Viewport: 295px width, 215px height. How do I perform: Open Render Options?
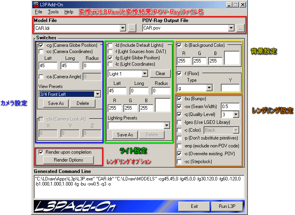tap(68, 160)
